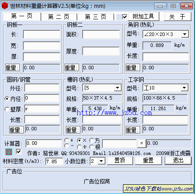Click the 工字钢 长度 input field
Image resolution: width=195 pixels, height=194 pixels.
(x=165, y=120)
